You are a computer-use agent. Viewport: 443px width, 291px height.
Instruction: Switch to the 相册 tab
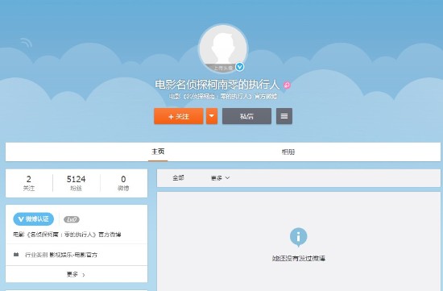288,152
